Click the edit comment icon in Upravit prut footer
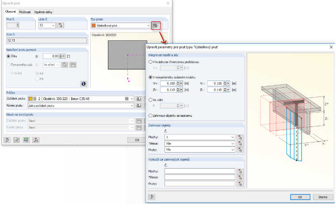This screenshot has width=336, height=204. click(16, 140)
